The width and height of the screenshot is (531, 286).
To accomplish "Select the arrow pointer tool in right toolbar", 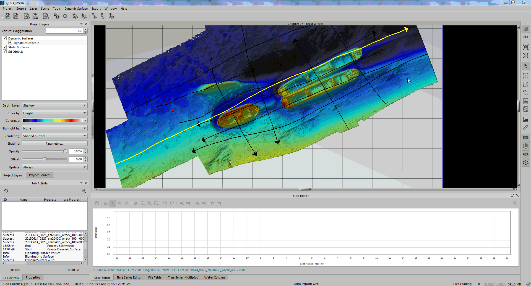I will pyautogui.click(x=525, y=66).
